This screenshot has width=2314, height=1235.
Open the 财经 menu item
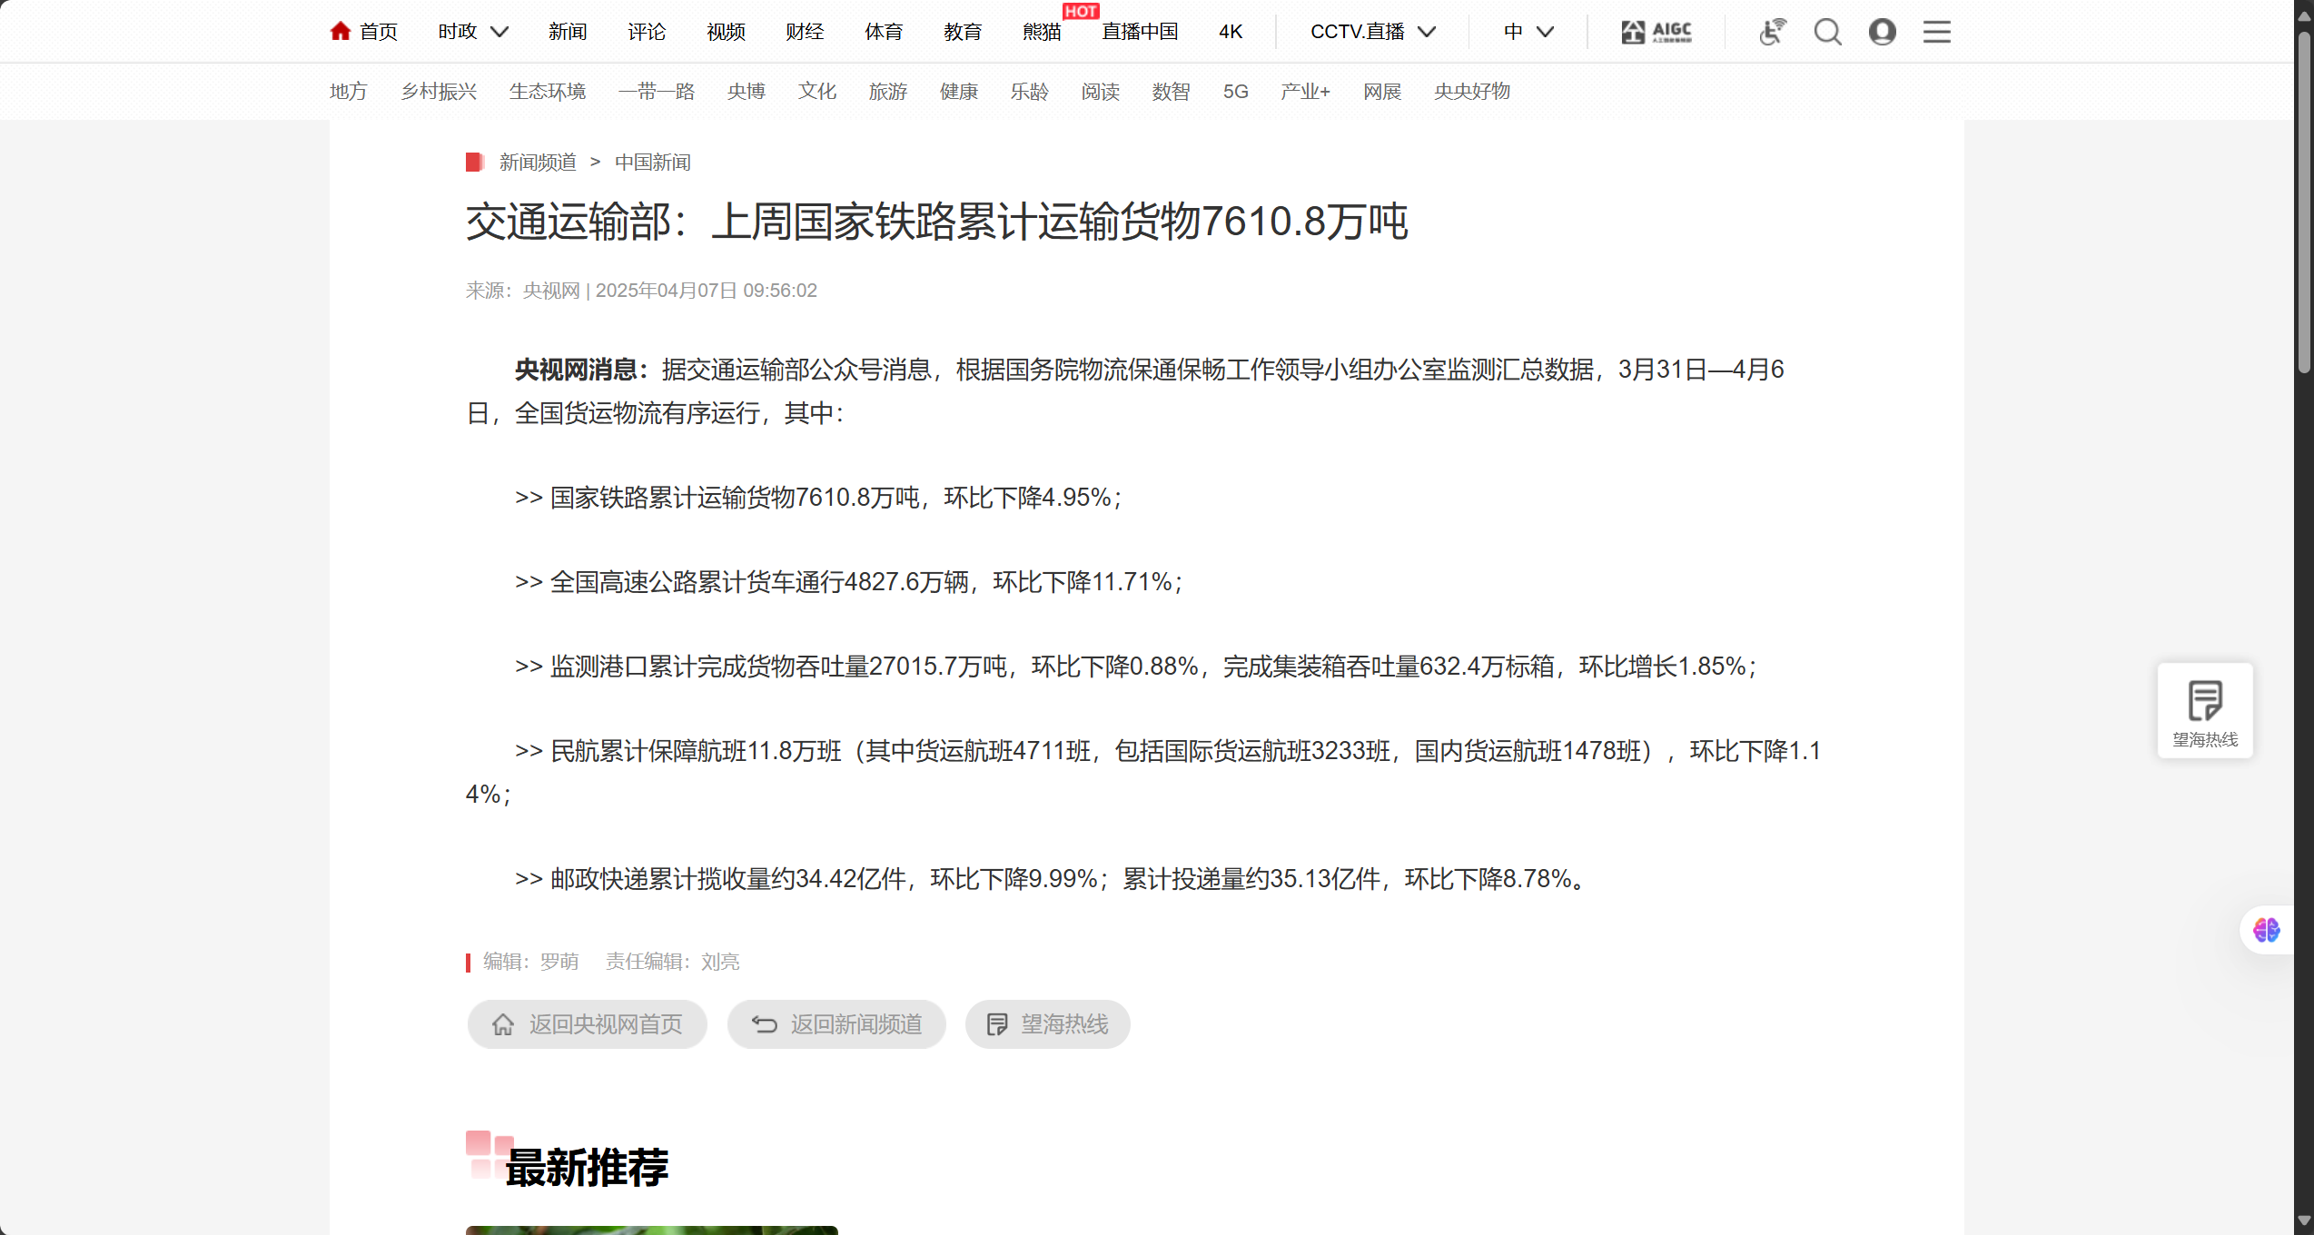click(x=805, y=32)
